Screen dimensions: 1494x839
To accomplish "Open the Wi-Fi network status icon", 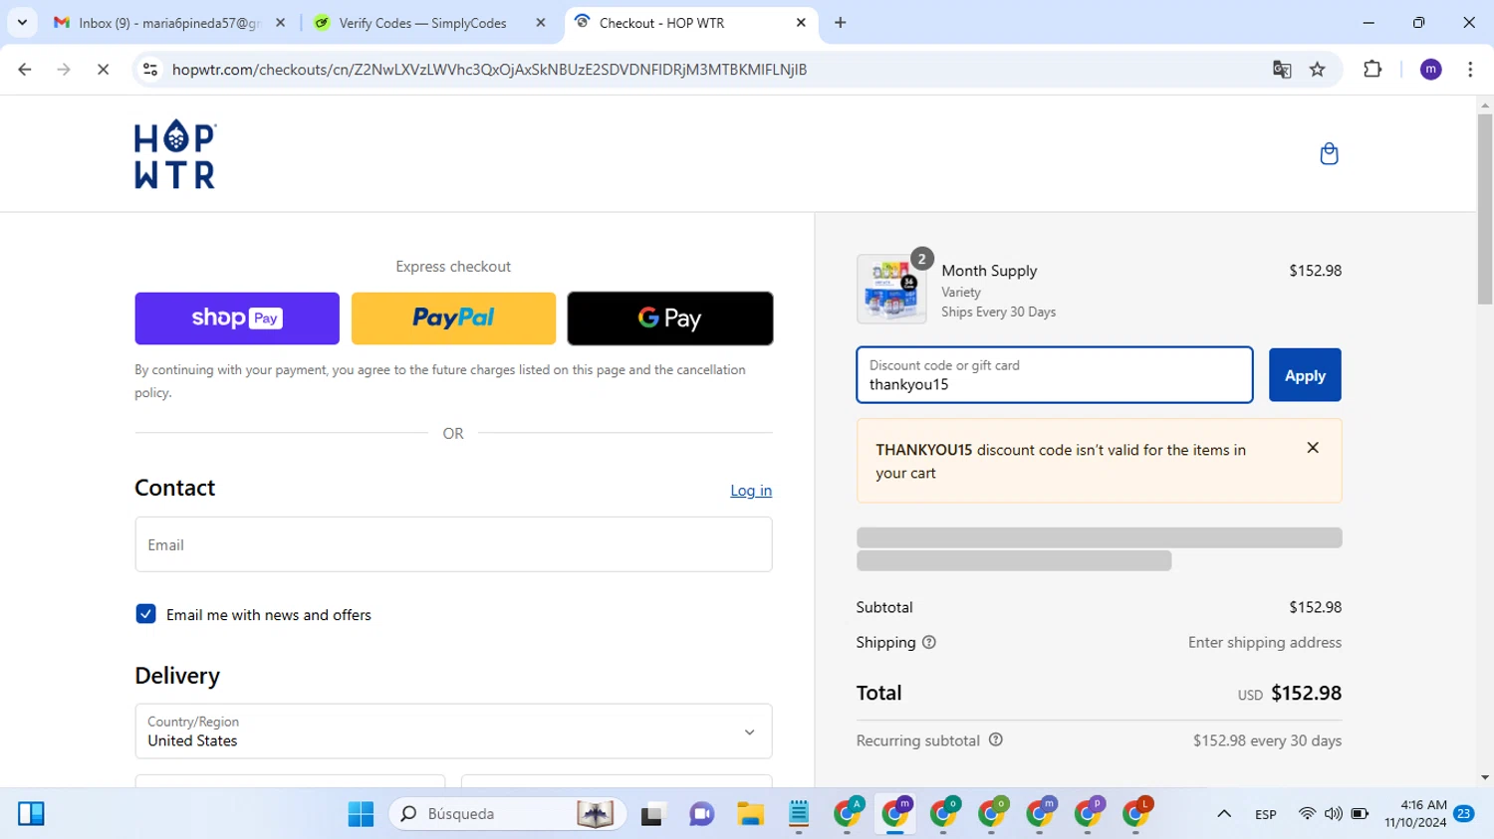I will click(1307, 814).
